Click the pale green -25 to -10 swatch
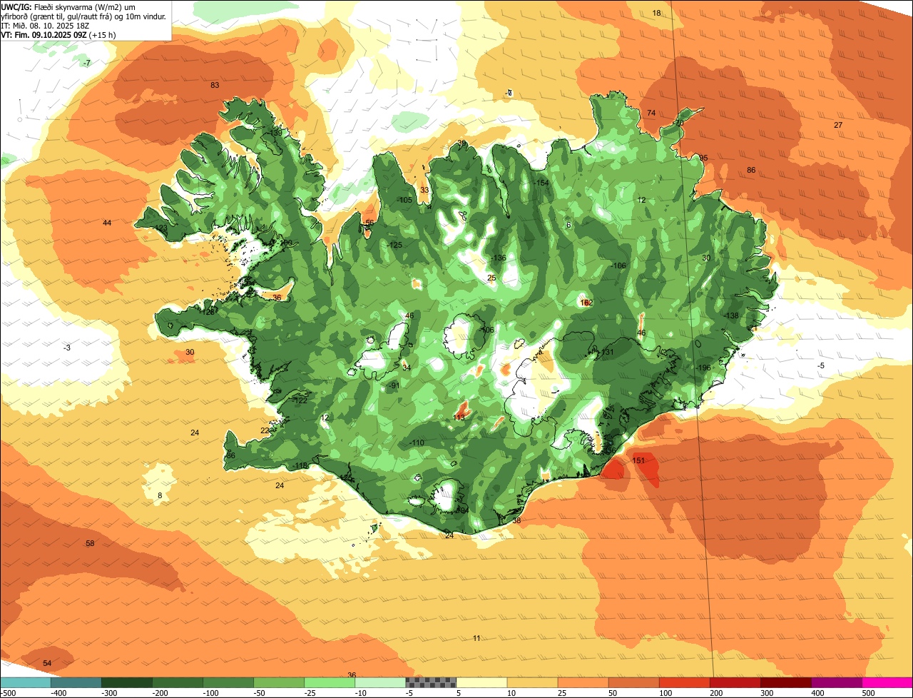 tap(330, 682)
